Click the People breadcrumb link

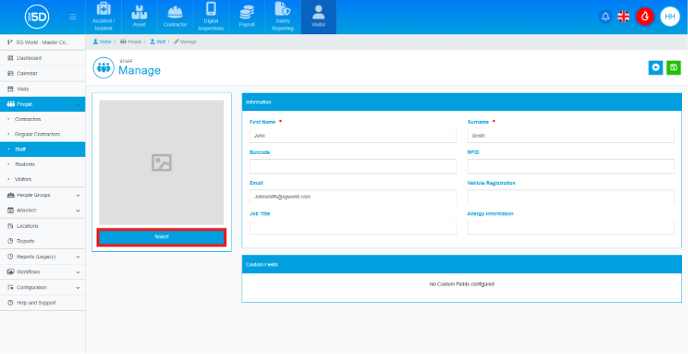pos(131,42)
